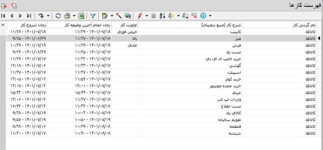This screenshot has height=150, width=323.
Task: Click the people with red down arrow icon
Action: click(185, 16)
